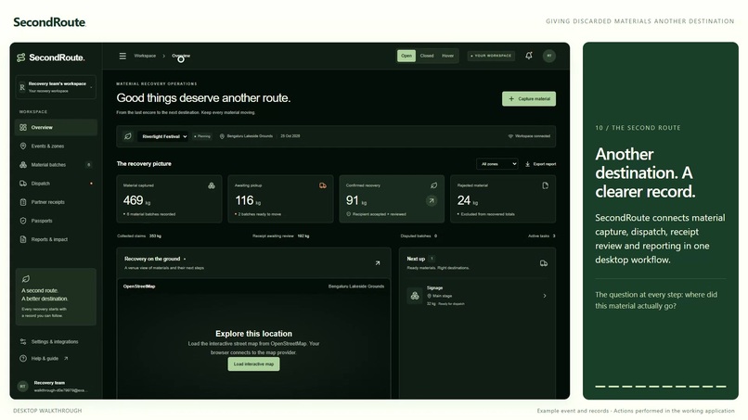Viewport: 748px width, 420px height.
Task: Click the Dispatch truck icon in sidebar
Action: tap(23, 183)
